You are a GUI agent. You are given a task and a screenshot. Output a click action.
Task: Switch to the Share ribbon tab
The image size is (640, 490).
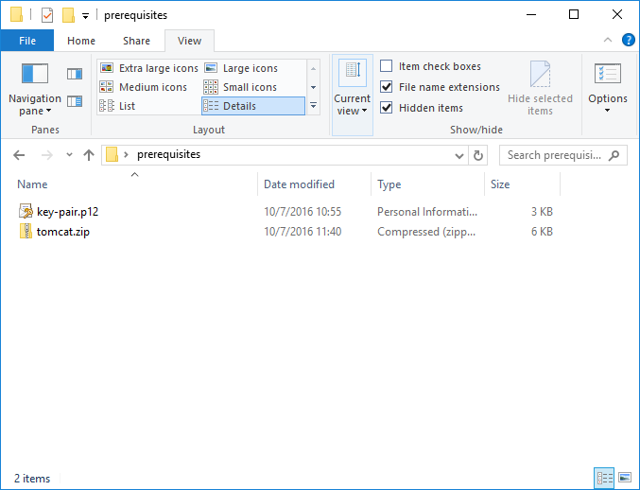coord(136,41)
